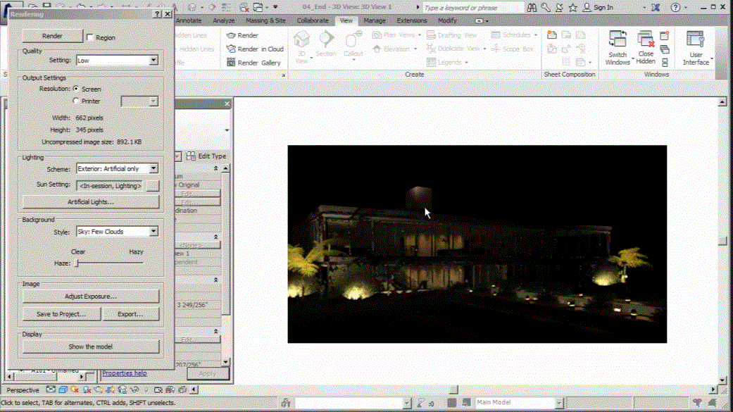This screenshot has width=733, height=412.
Task: Click the Visual Style cube icon
Action: [x=63, y=389]
